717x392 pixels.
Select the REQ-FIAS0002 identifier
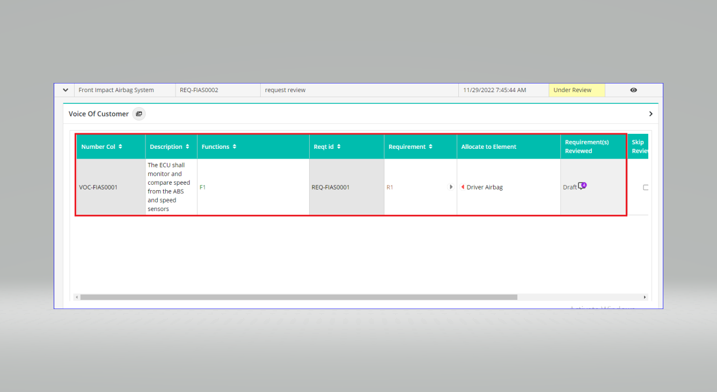point(199,90)
